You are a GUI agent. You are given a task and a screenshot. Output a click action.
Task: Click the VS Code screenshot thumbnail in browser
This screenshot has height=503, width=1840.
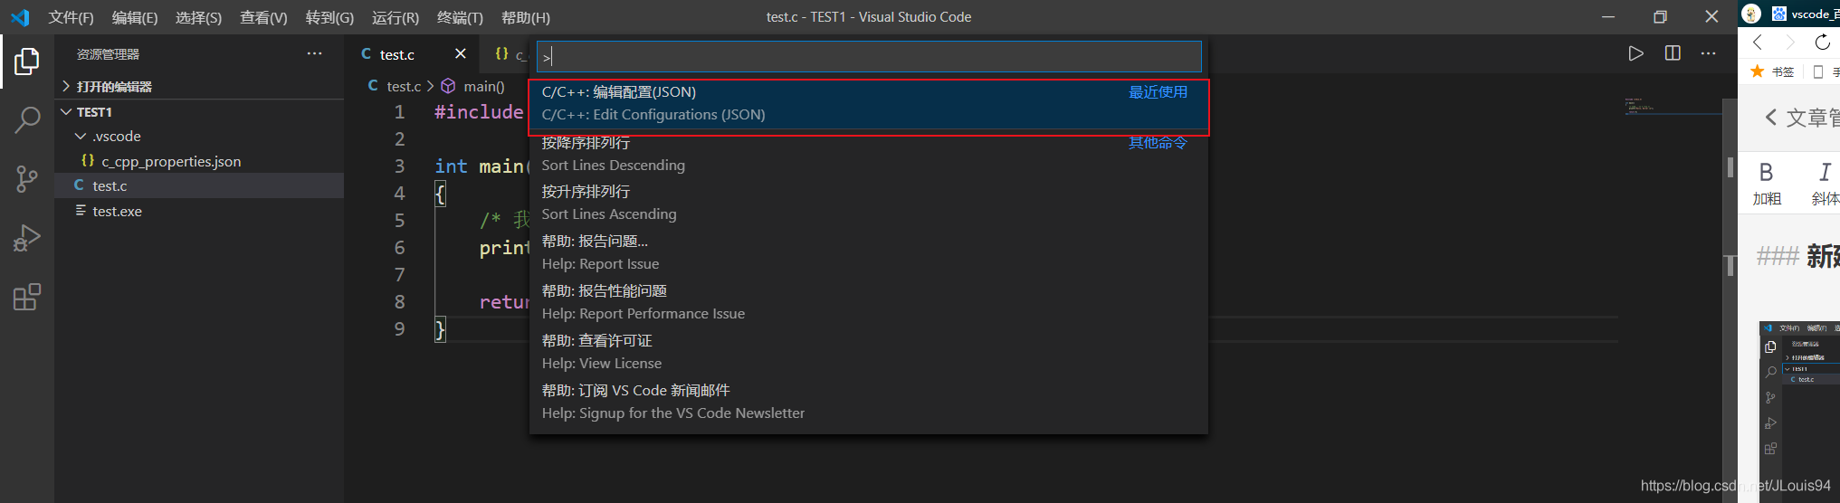click(1799, 412)
